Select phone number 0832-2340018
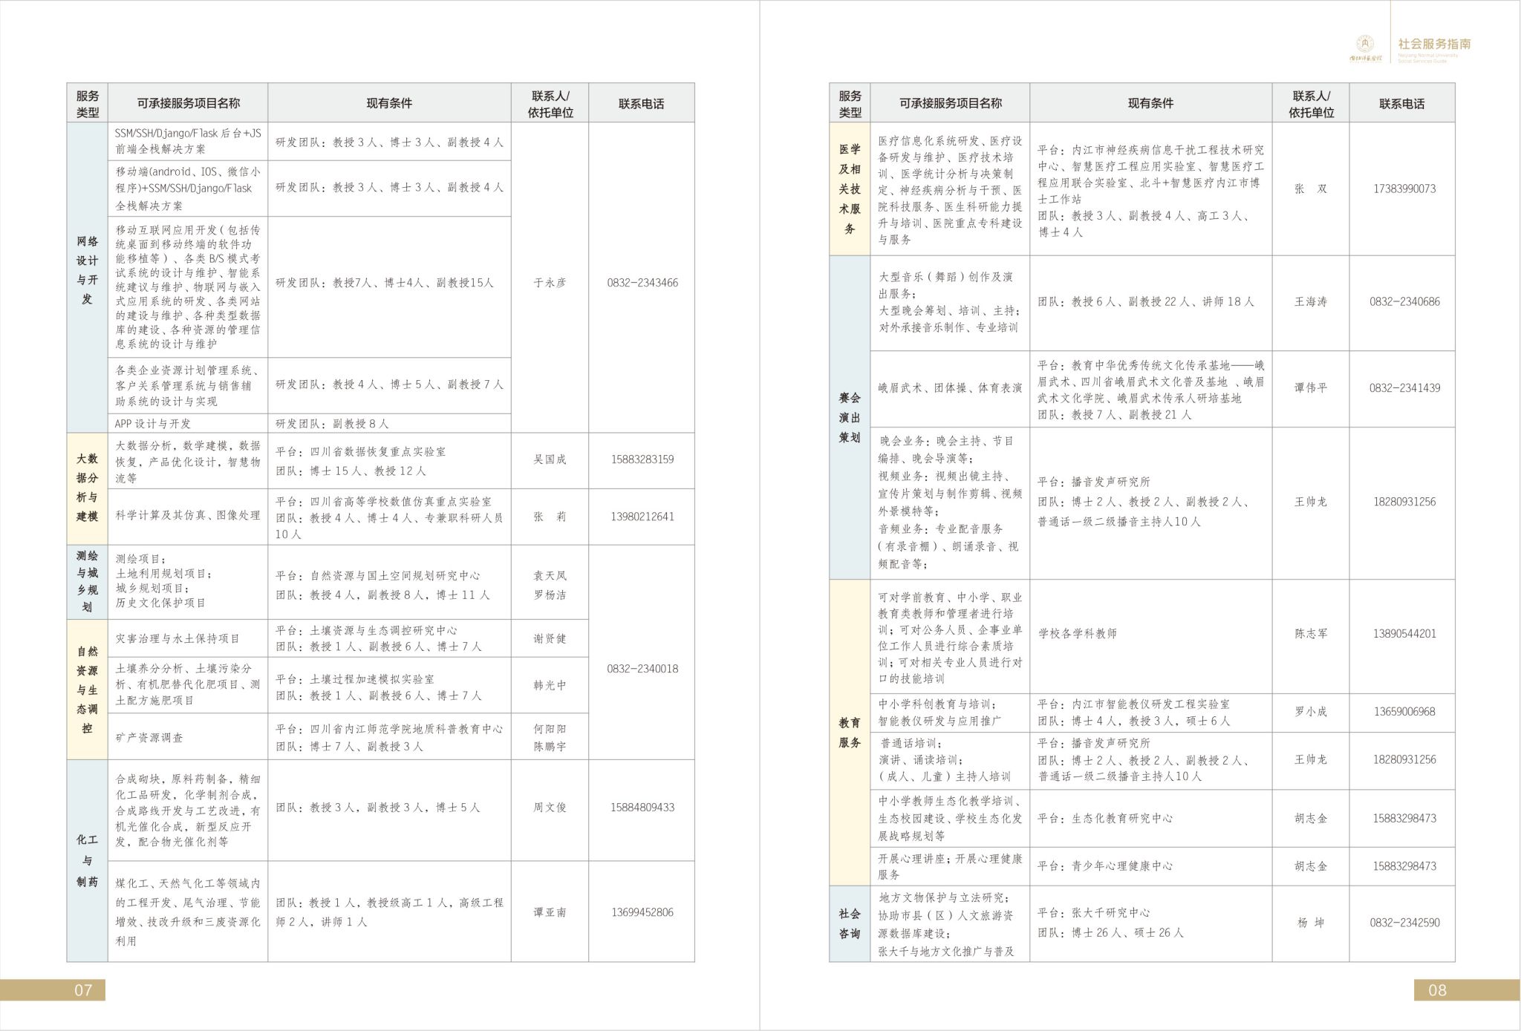Viewport: 1521px width, 1031px height. (642, 669)
